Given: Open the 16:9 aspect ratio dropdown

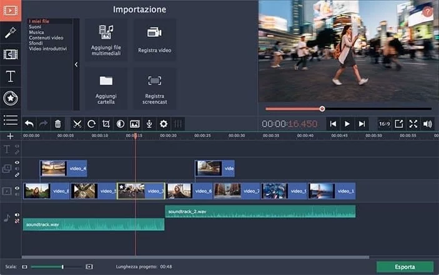Looking at the screenshot, I should [x=385, y=124].
